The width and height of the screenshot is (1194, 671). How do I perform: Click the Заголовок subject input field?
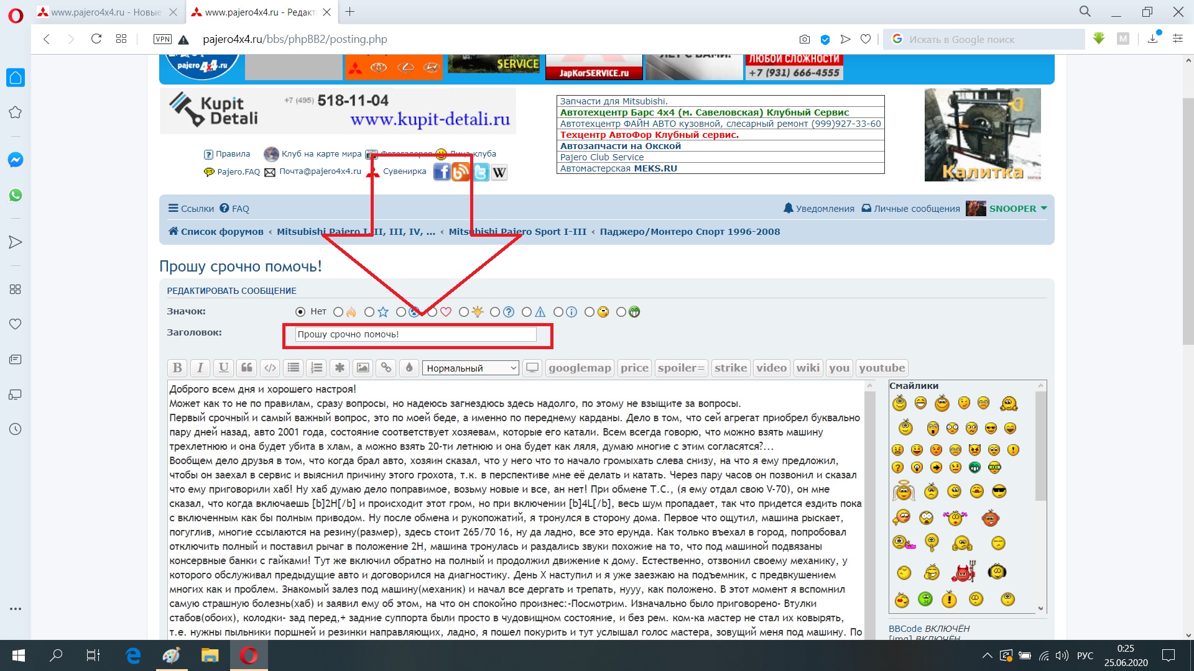tap(415, 334)
